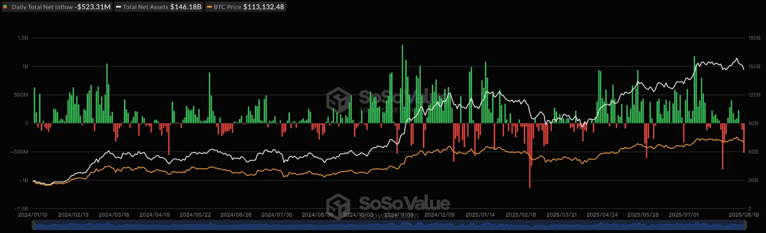Click the red-green Daily Net Inflow legend icon

(5, 7)
